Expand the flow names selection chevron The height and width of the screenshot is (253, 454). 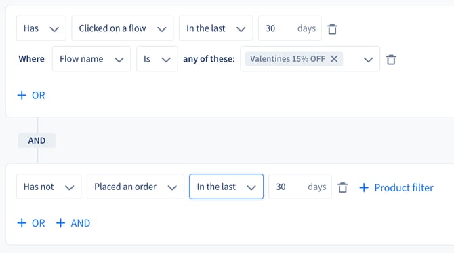(368, 60)
